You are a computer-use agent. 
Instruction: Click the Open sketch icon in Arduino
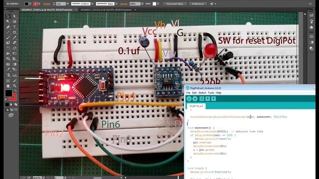pos(207,98)
